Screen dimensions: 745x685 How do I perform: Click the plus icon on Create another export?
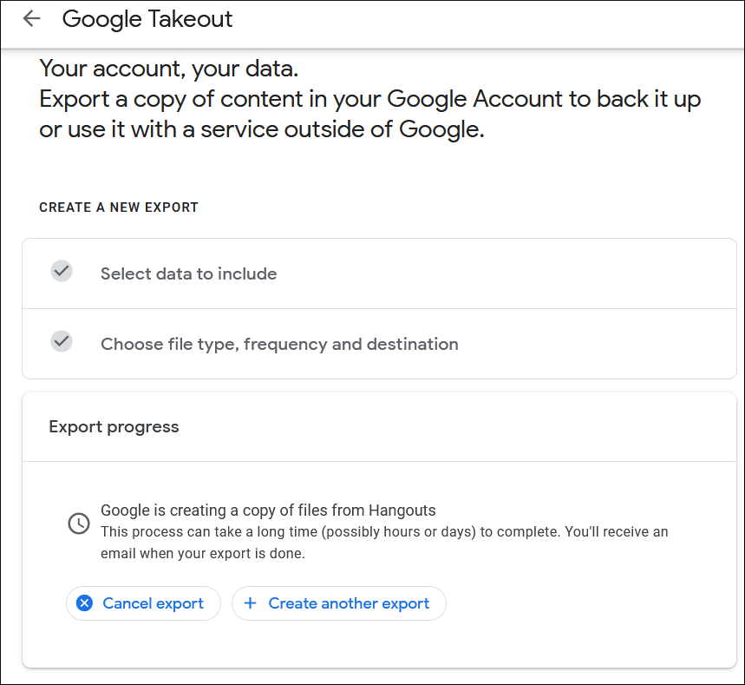[250, 603]
